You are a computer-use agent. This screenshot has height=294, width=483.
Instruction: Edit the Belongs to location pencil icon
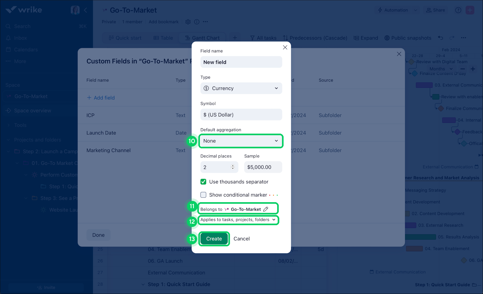pos(266,209)
